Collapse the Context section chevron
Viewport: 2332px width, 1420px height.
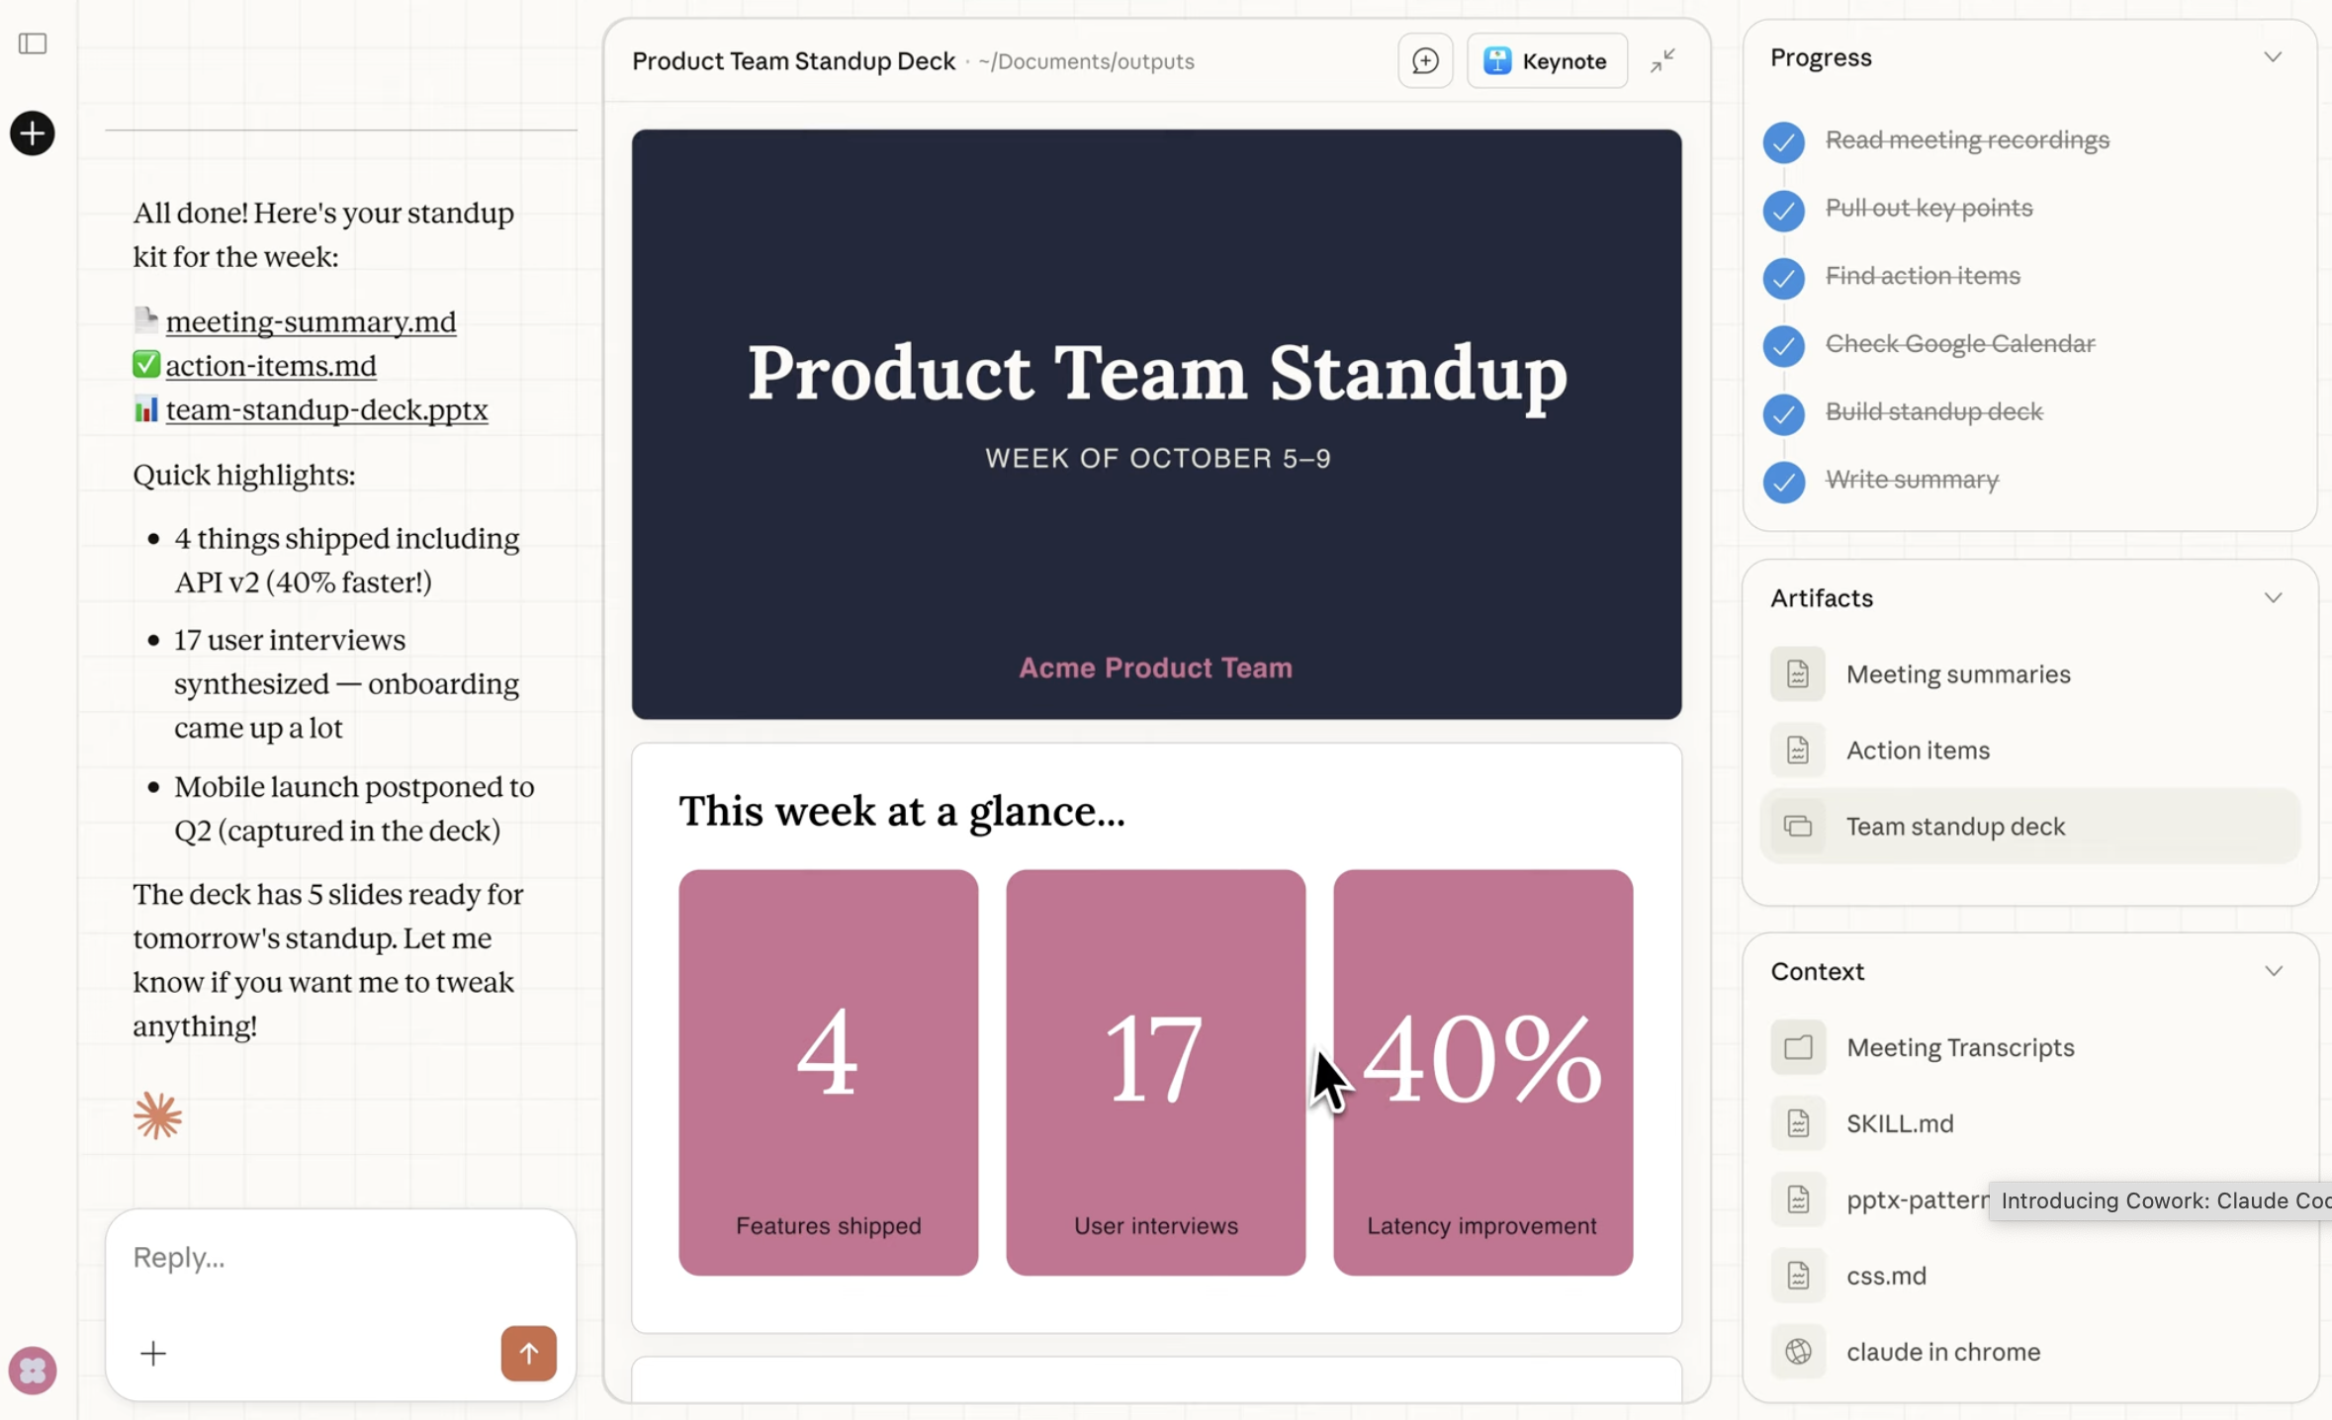point(2273,971)
